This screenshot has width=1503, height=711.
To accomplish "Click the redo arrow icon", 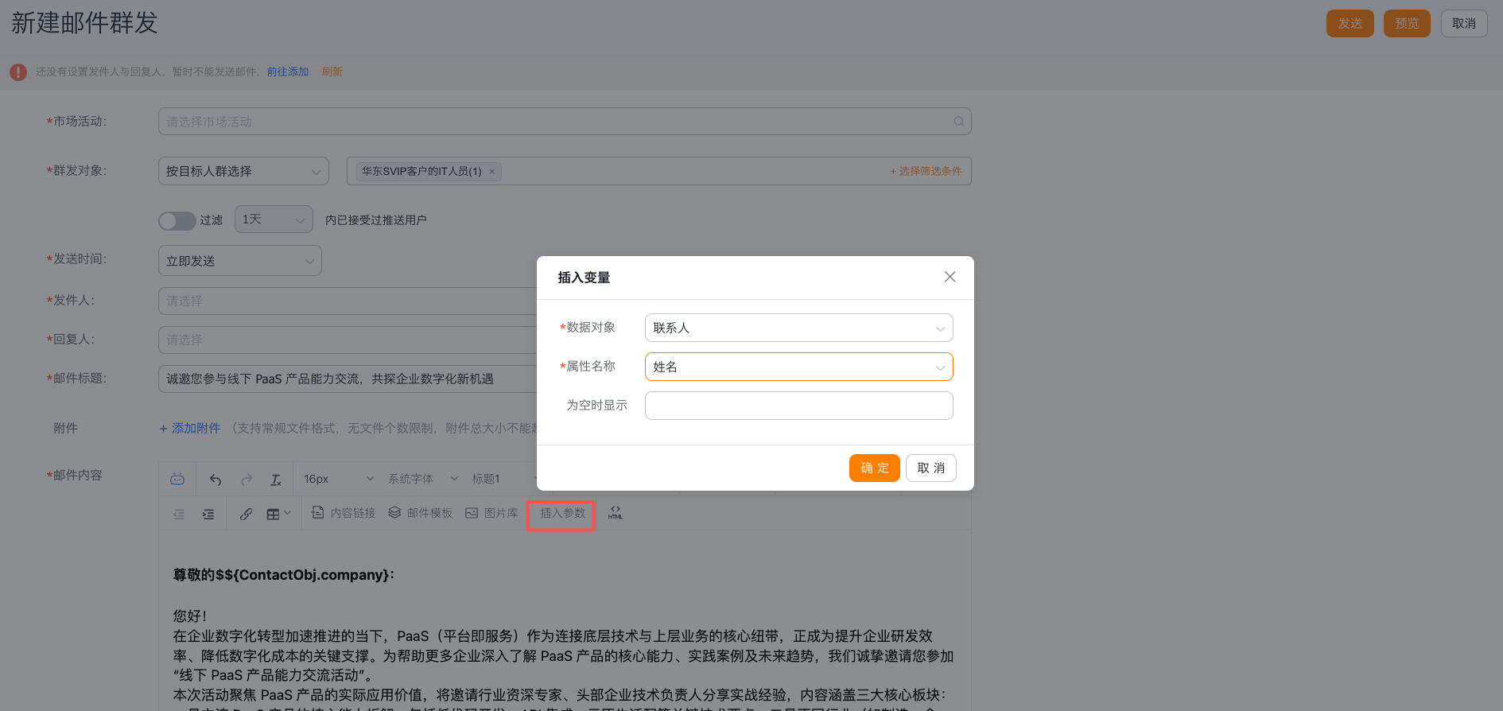I will pos(247,479).
